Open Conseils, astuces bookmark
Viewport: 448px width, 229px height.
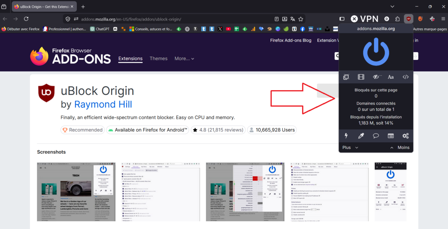[151, 29]
